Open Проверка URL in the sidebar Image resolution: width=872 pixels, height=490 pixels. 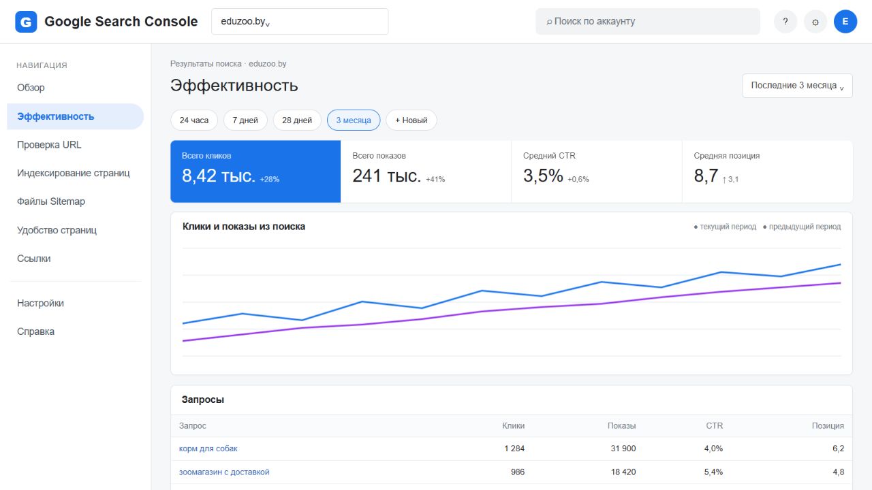point(75,145)
